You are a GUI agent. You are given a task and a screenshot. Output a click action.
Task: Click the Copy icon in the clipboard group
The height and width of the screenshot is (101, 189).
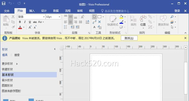point(13,22)
